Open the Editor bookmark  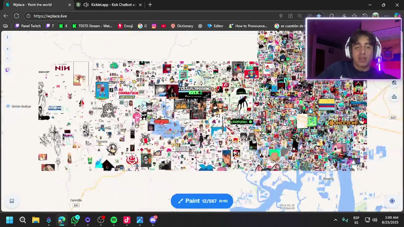215,26
